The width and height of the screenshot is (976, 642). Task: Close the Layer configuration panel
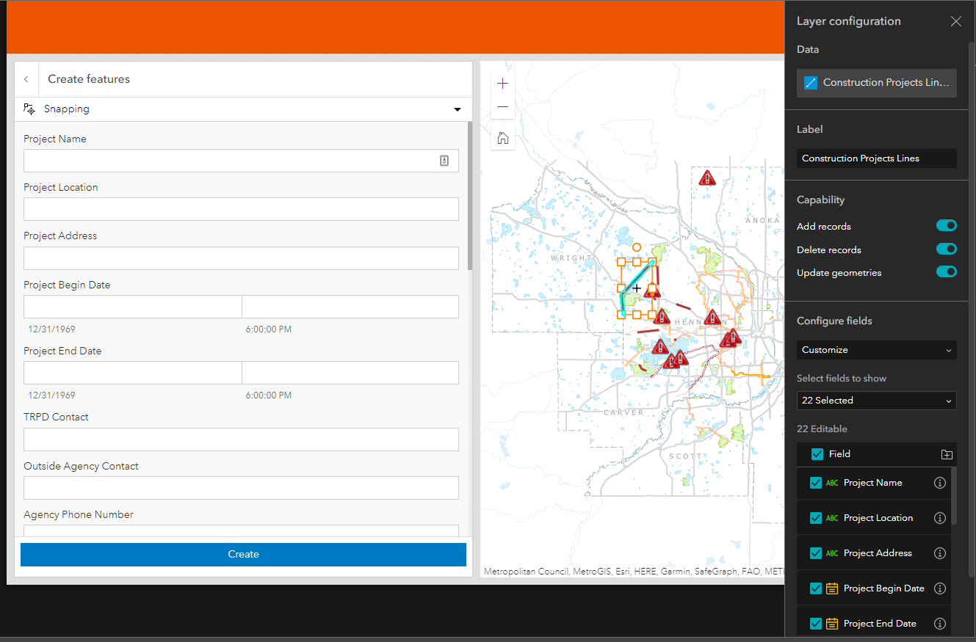[x=955, y=21]
